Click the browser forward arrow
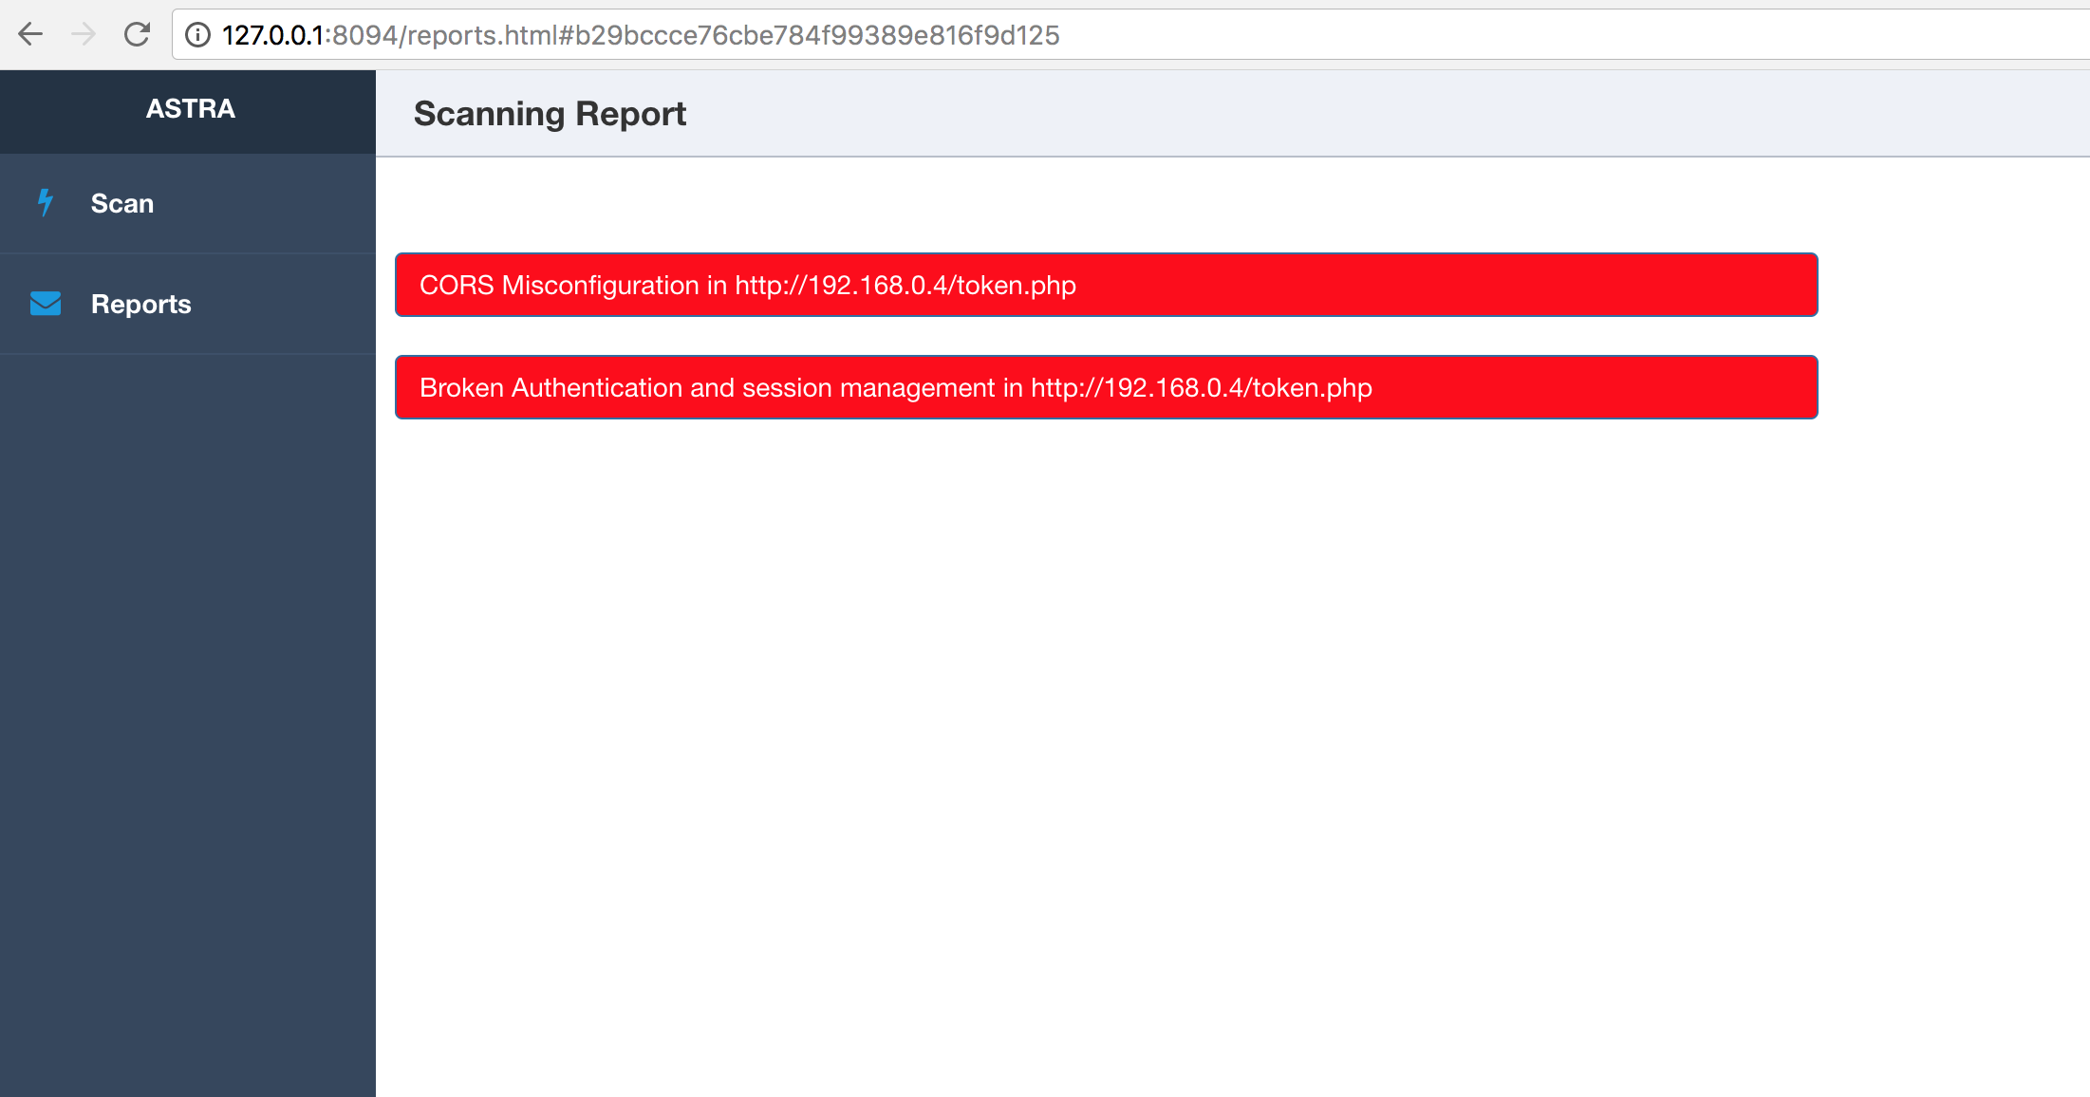The width and height of the screenshot is (2090, 1097). (x=84, y=35)
